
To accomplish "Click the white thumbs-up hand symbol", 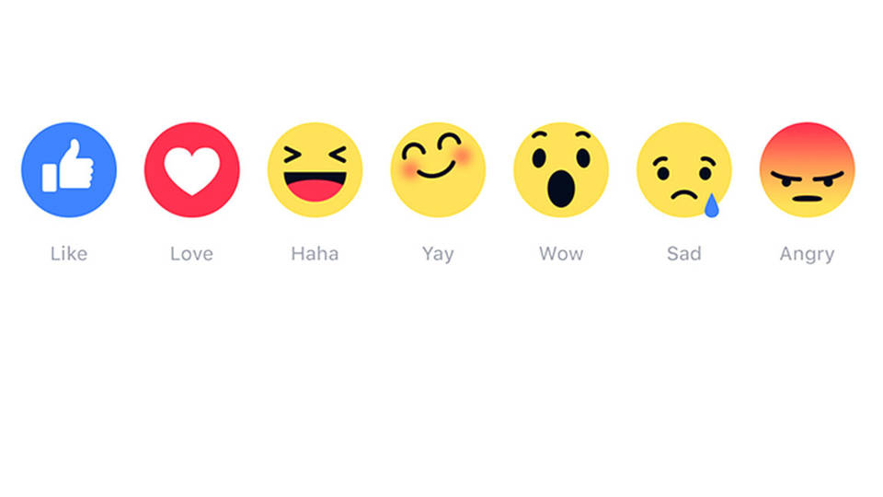I will coord(68,166).
